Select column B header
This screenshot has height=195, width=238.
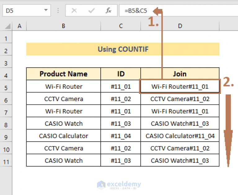click(x=64, y=26)
